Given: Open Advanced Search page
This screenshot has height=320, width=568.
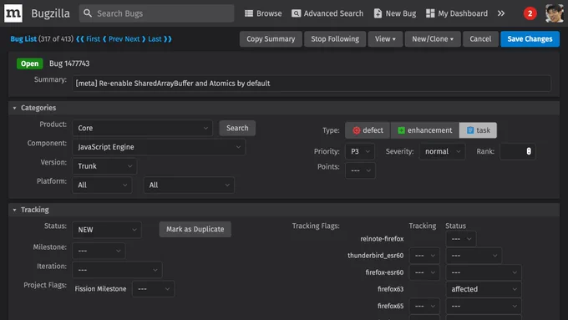Looking at the screenshot, I should (327, 13).
